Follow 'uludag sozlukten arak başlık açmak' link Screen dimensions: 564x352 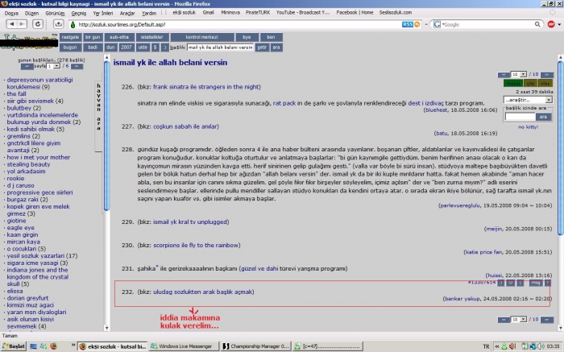[x=203, y=292]
